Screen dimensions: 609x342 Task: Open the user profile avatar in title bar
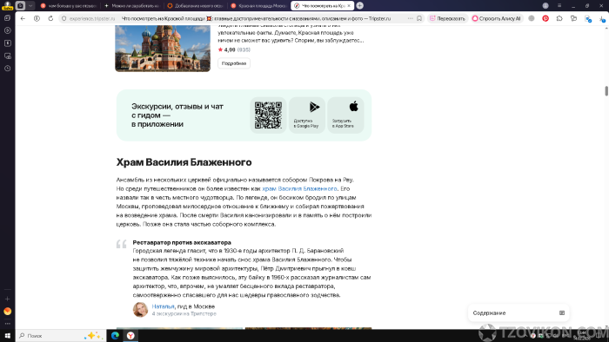coord(545,5)
